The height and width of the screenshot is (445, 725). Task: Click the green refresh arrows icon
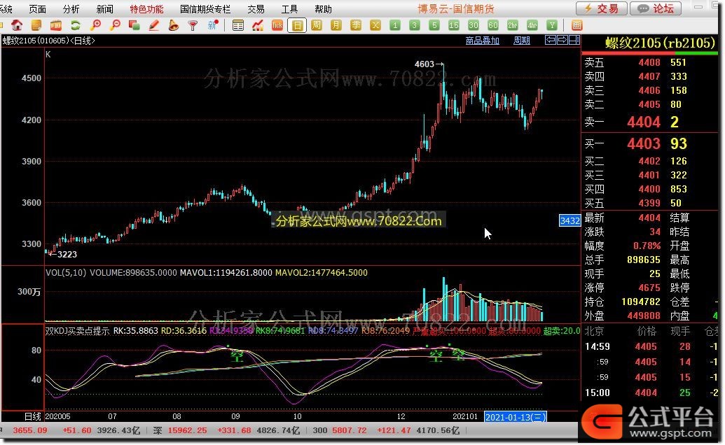[x=76, y=25]
